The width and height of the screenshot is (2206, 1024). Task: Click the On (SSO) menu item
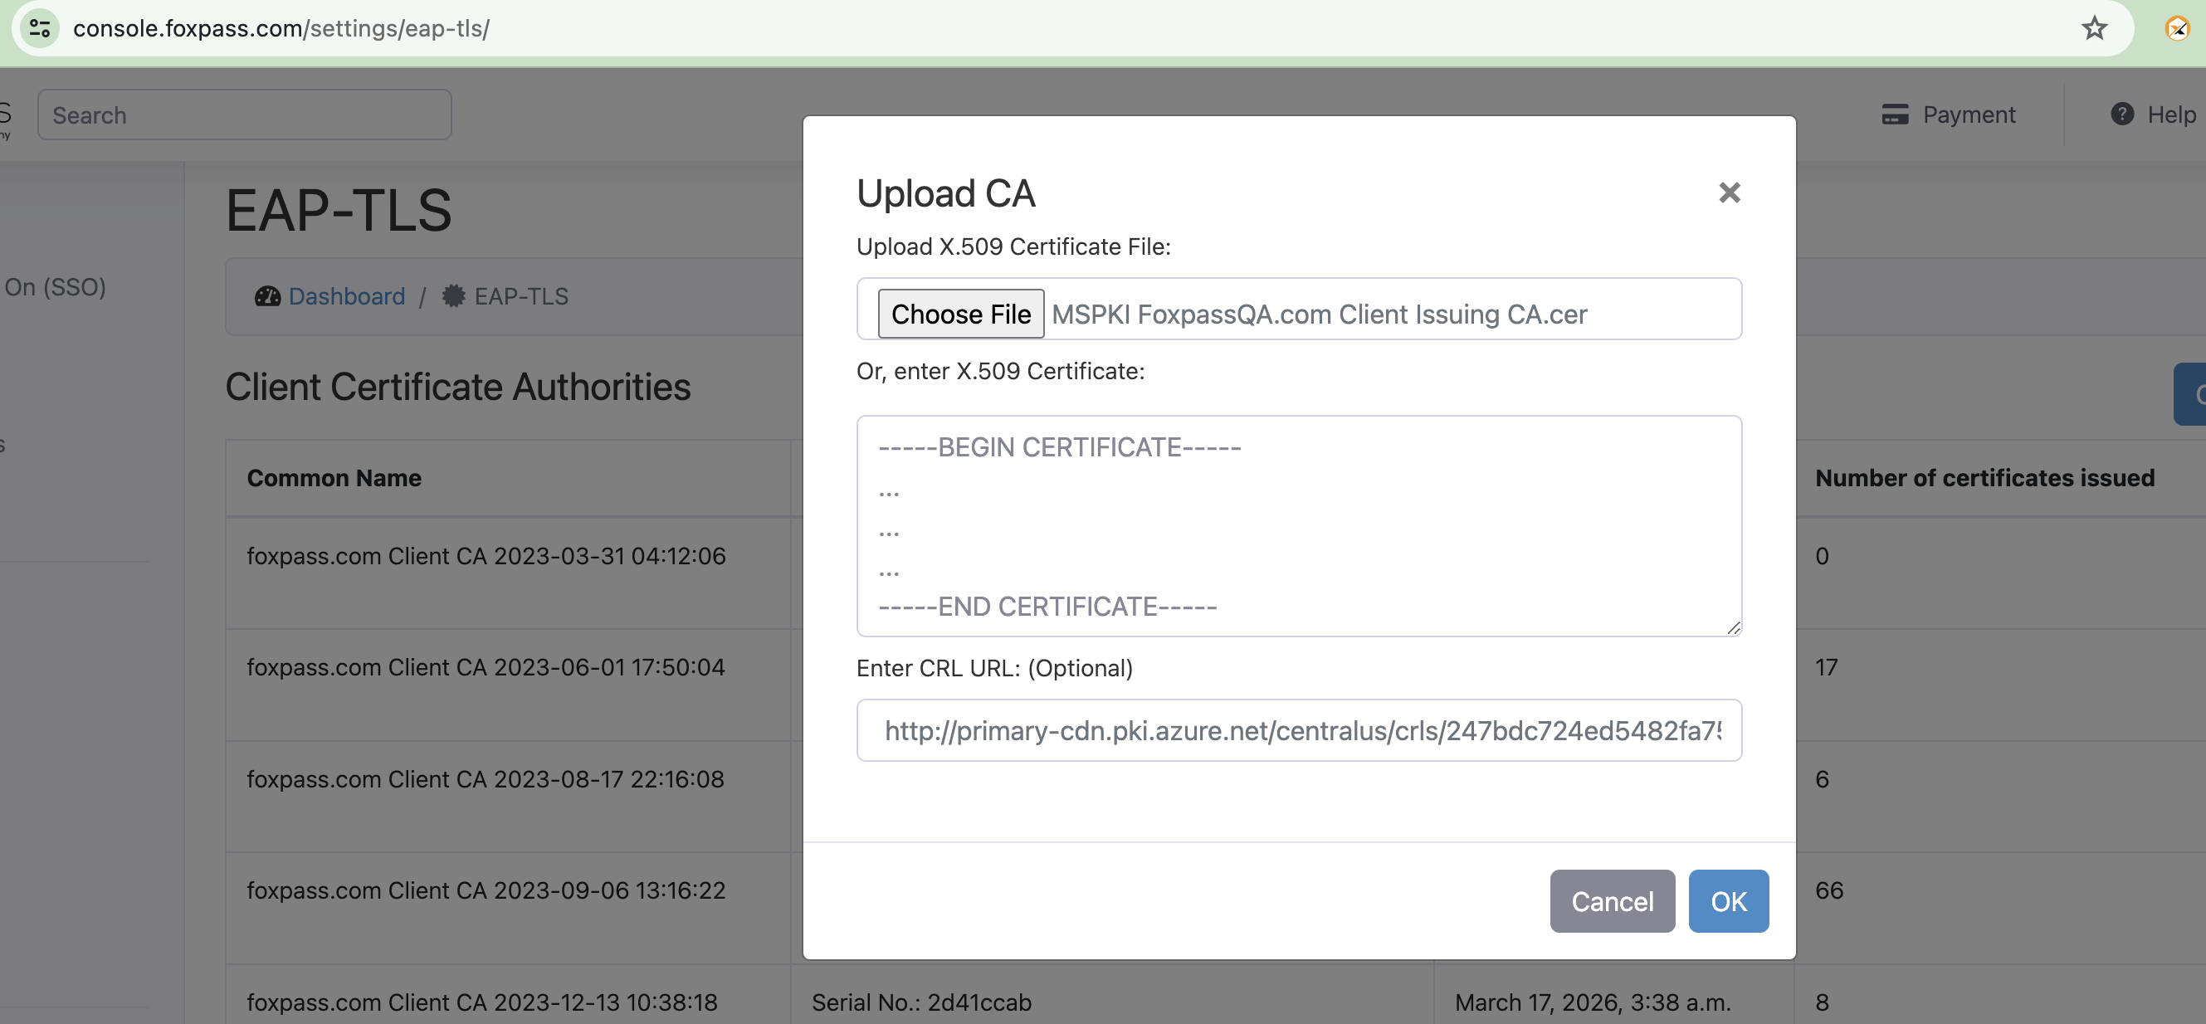[x=52, y=287]
